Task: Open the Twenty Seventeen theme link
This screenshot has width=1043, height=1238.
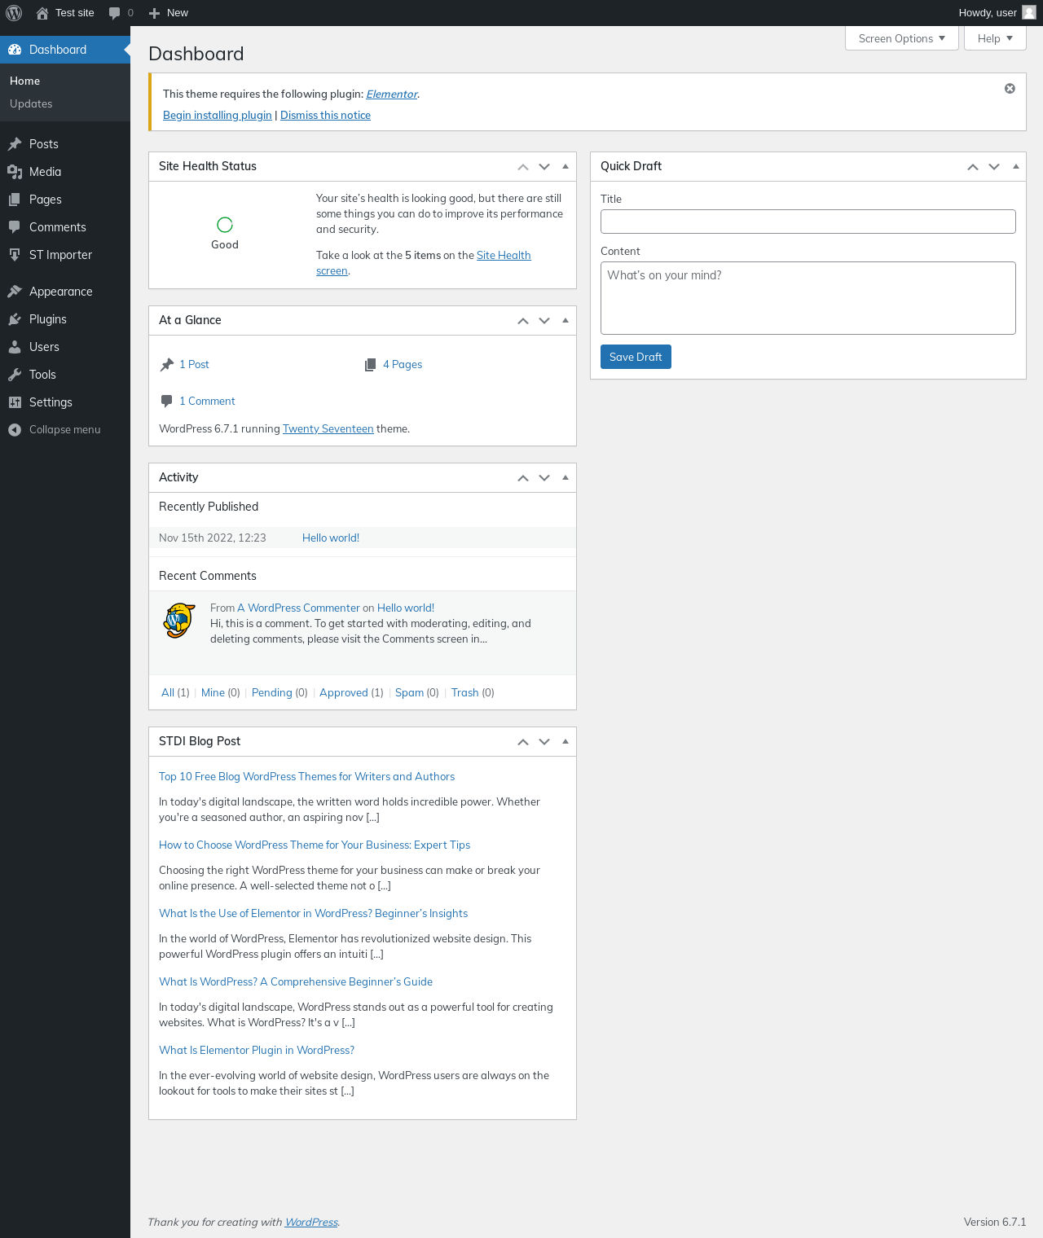Action: pos(328,429)
